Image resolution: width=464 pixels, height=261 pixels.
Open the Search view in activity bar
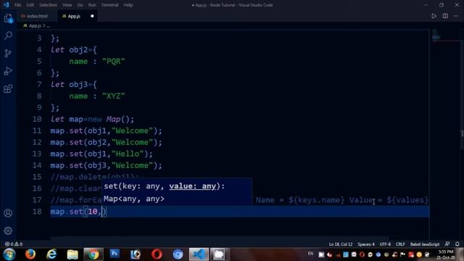[8, 36]
